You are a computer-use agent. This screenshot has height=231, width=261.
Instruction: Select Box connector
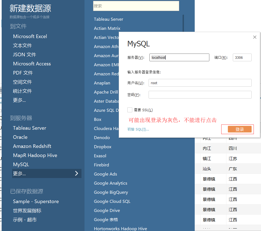[97, 120]
